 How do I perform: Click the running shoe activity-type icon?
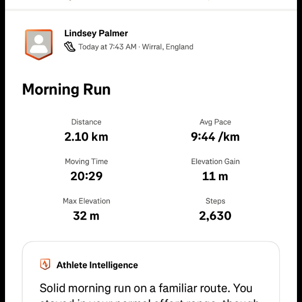click(70, 47)
